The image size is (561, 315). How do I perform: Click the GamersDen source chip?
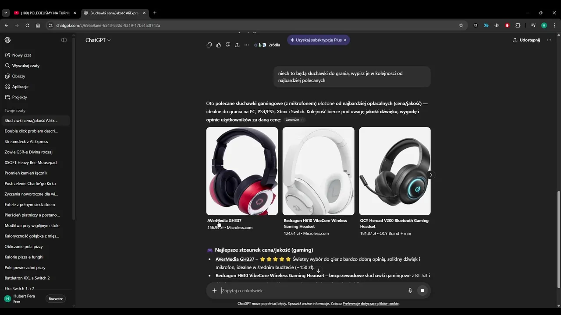(x=295, y=120)
